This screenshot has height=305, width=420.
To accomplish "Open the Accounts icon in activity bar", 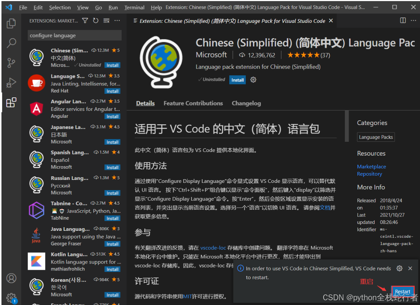I will pyautogui.click(x=11, y=278).
